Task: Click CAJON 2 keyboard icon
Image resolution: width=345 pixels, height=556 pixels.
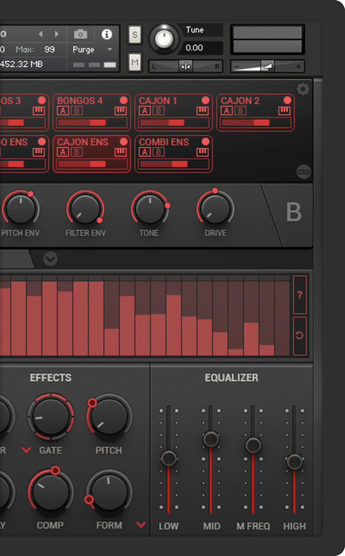Action: tap(284, 111)
